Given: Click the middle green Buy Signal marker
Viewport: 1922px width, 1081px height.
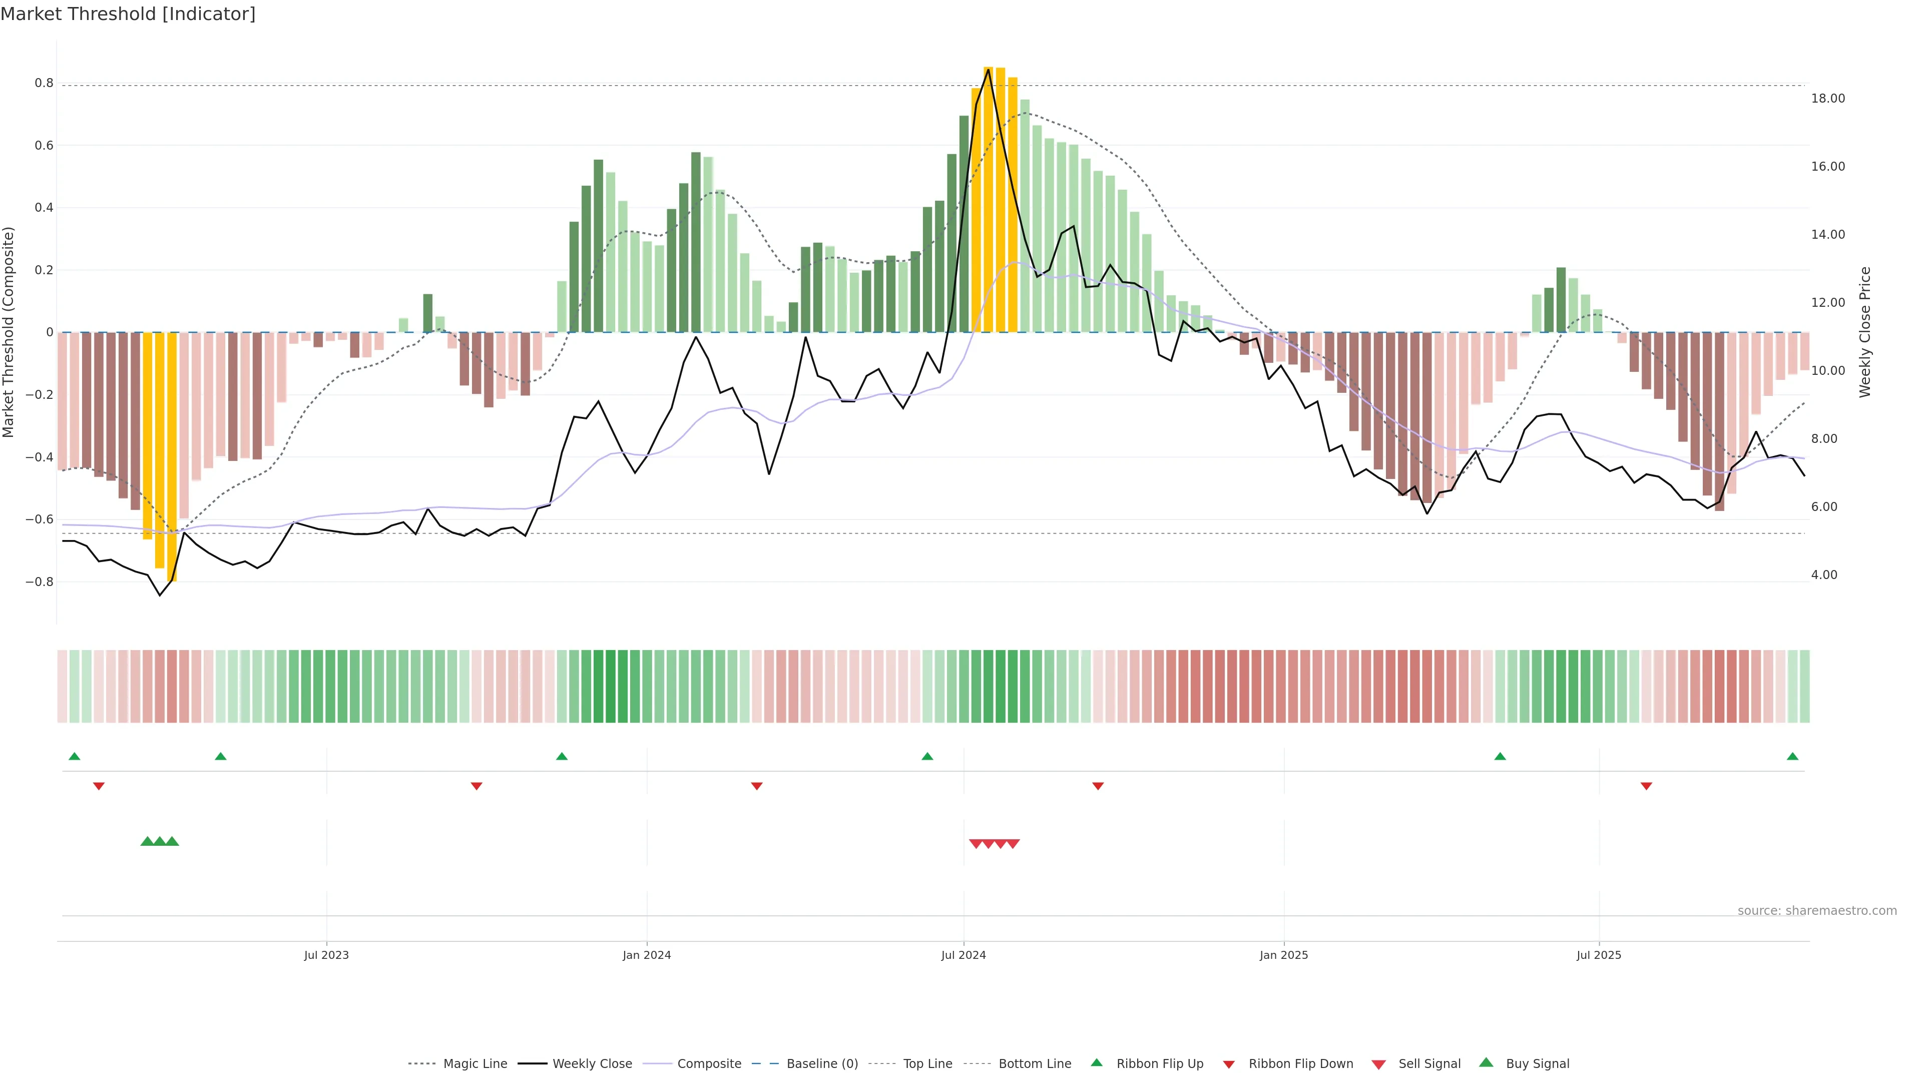Looking at the screenshot, I should 160,841.
